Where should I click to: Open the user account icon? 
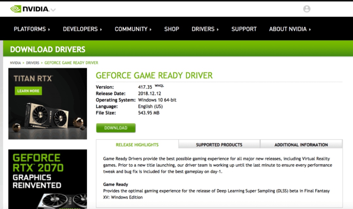point(307,9)
